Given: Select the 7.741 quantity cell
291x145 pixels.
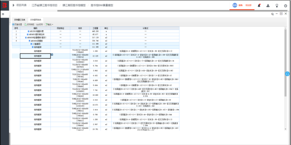Looking at the screenshot, I should coord(95,90).
